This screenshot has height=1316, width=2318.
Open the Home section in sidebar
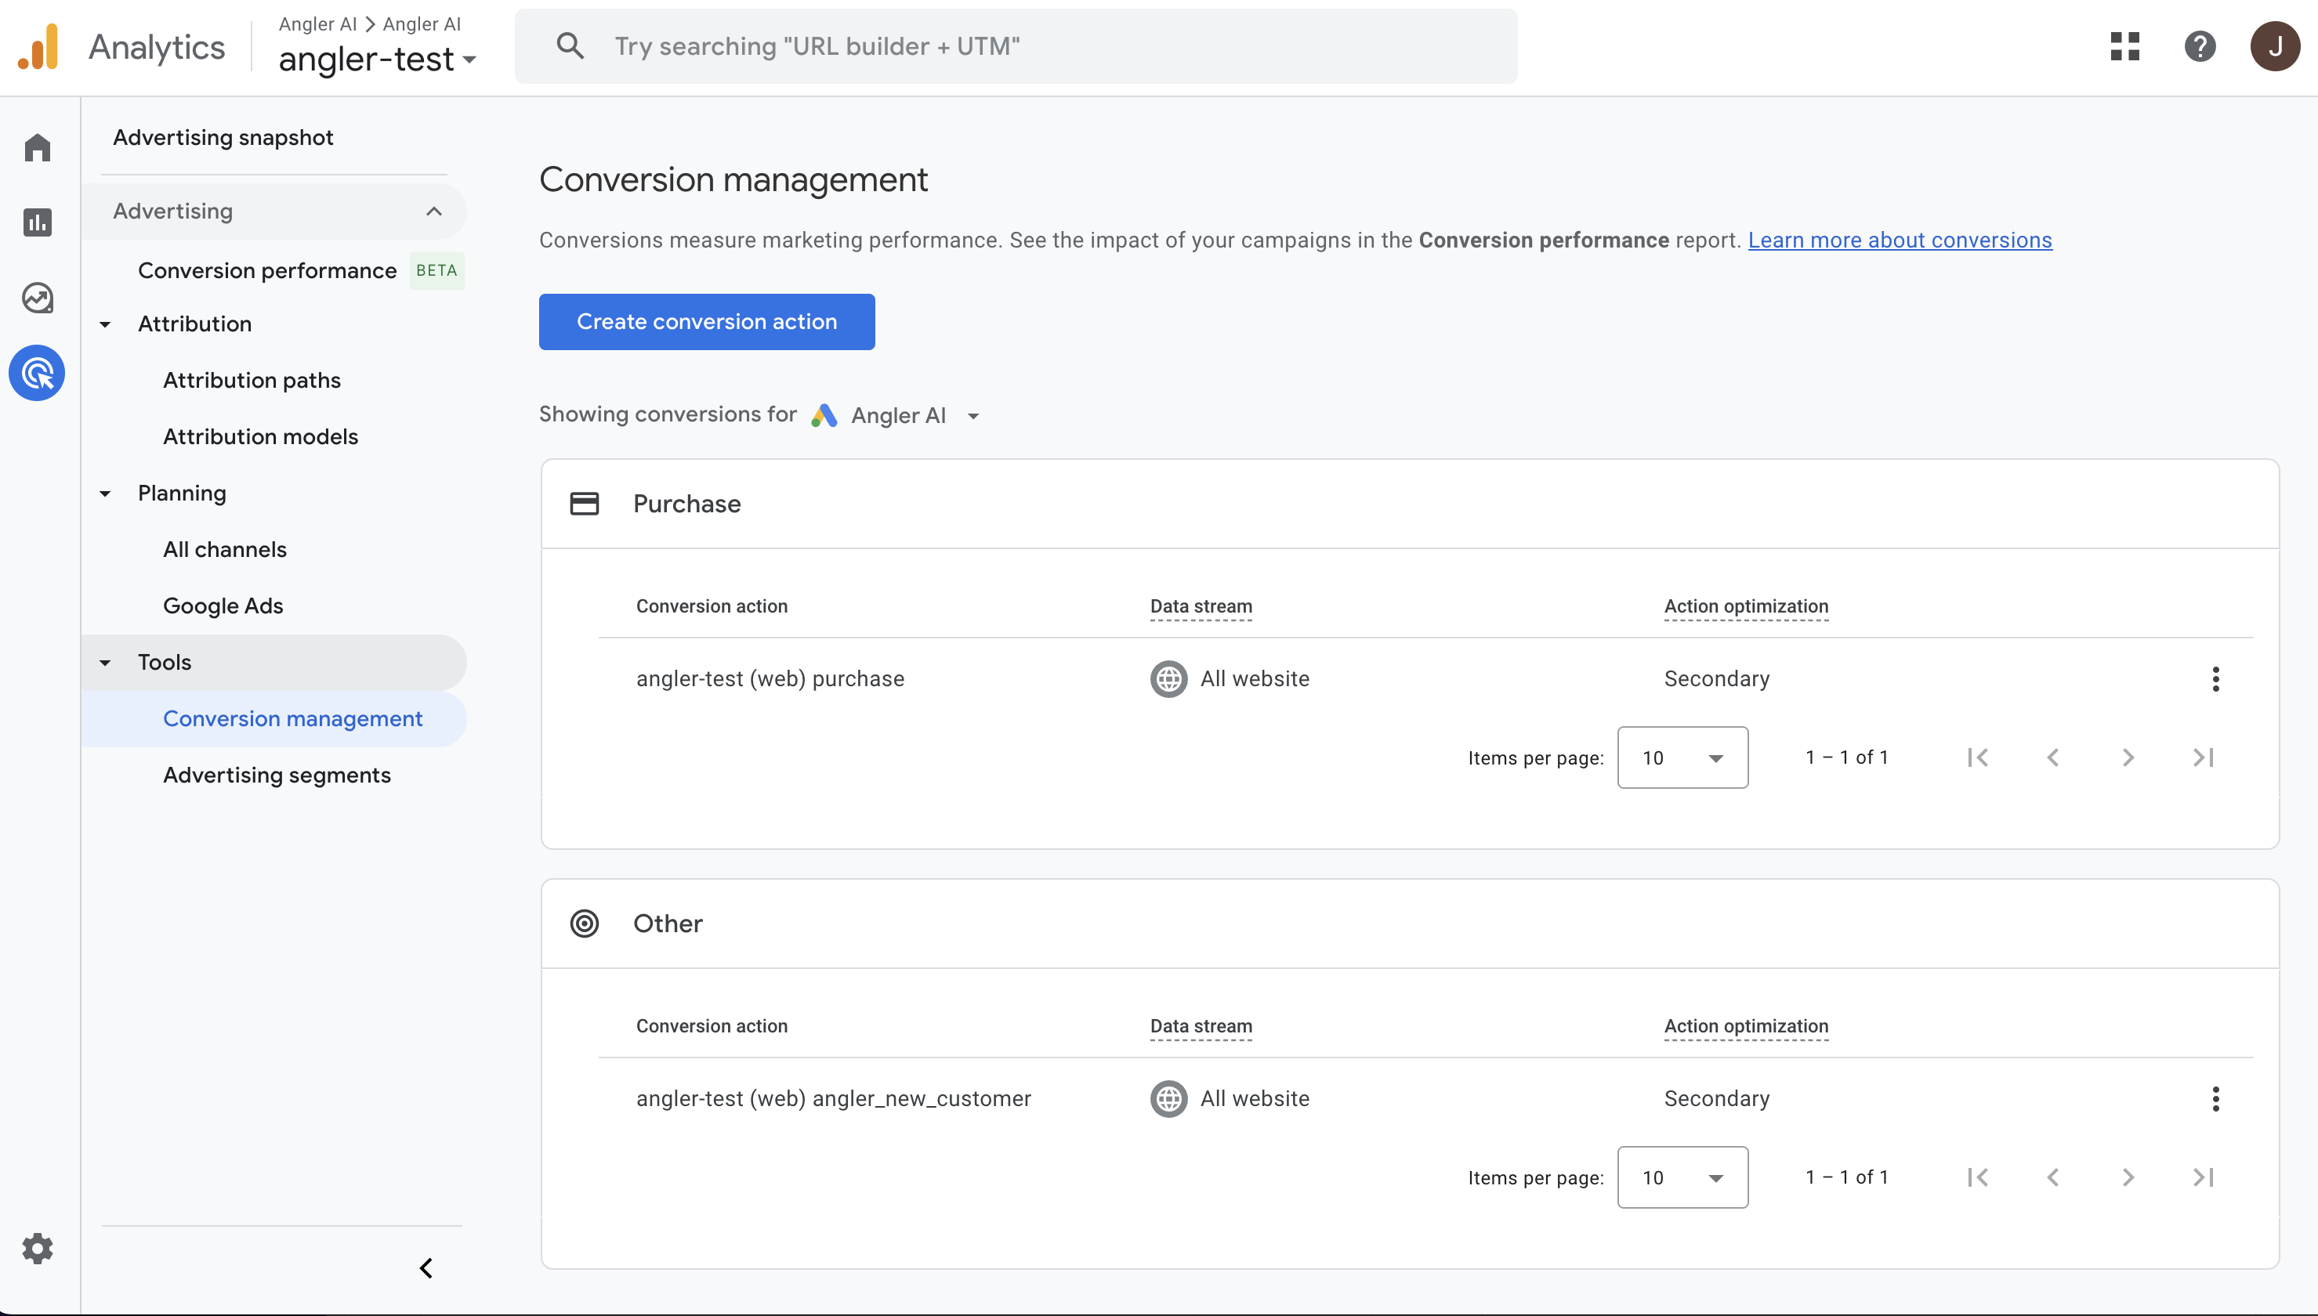[x=37, y=147]
